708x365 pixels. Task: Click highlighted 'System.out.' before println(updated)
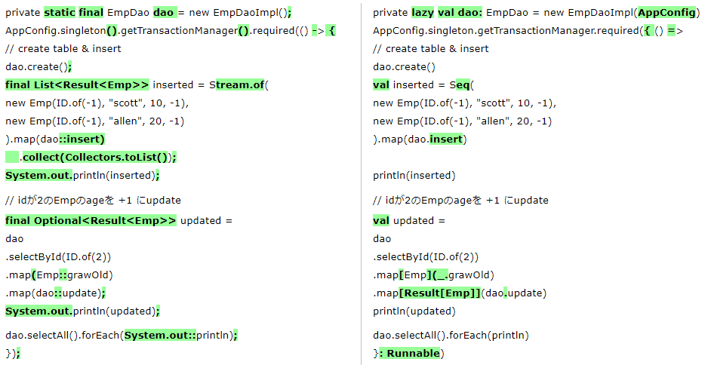[x=38, y=311]
